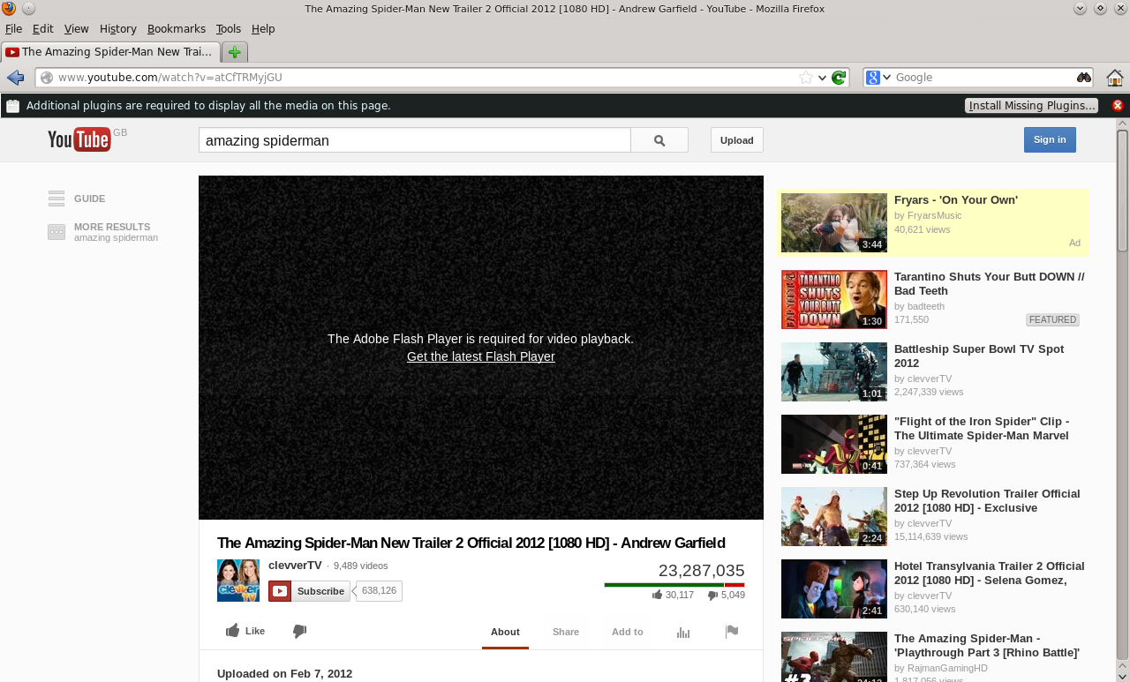Open the More Results icon

(56, 232)
